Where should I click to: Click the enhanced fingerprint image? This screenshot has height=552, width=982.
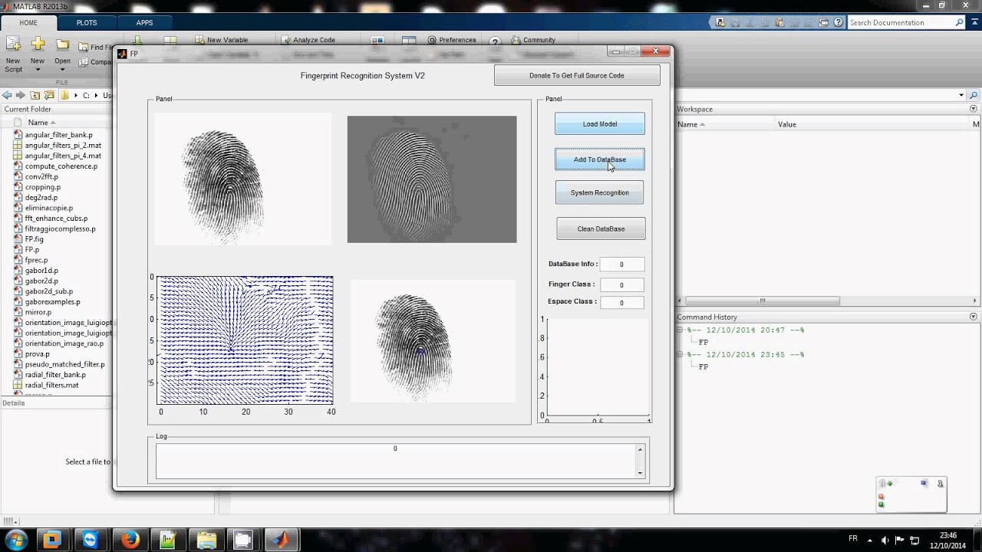tap(432, 179)
